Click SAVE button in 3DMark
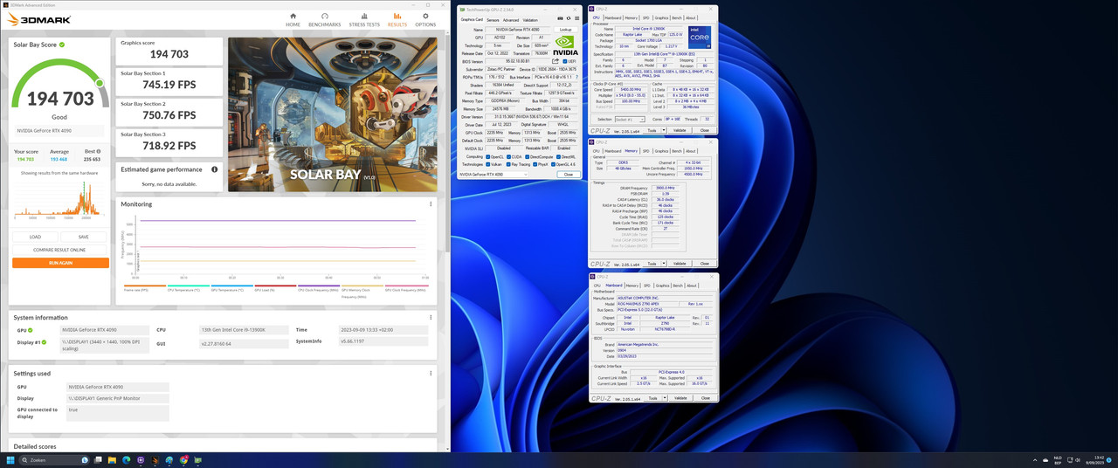Viewport: 1118px width, 468px height. pos(84,237)
